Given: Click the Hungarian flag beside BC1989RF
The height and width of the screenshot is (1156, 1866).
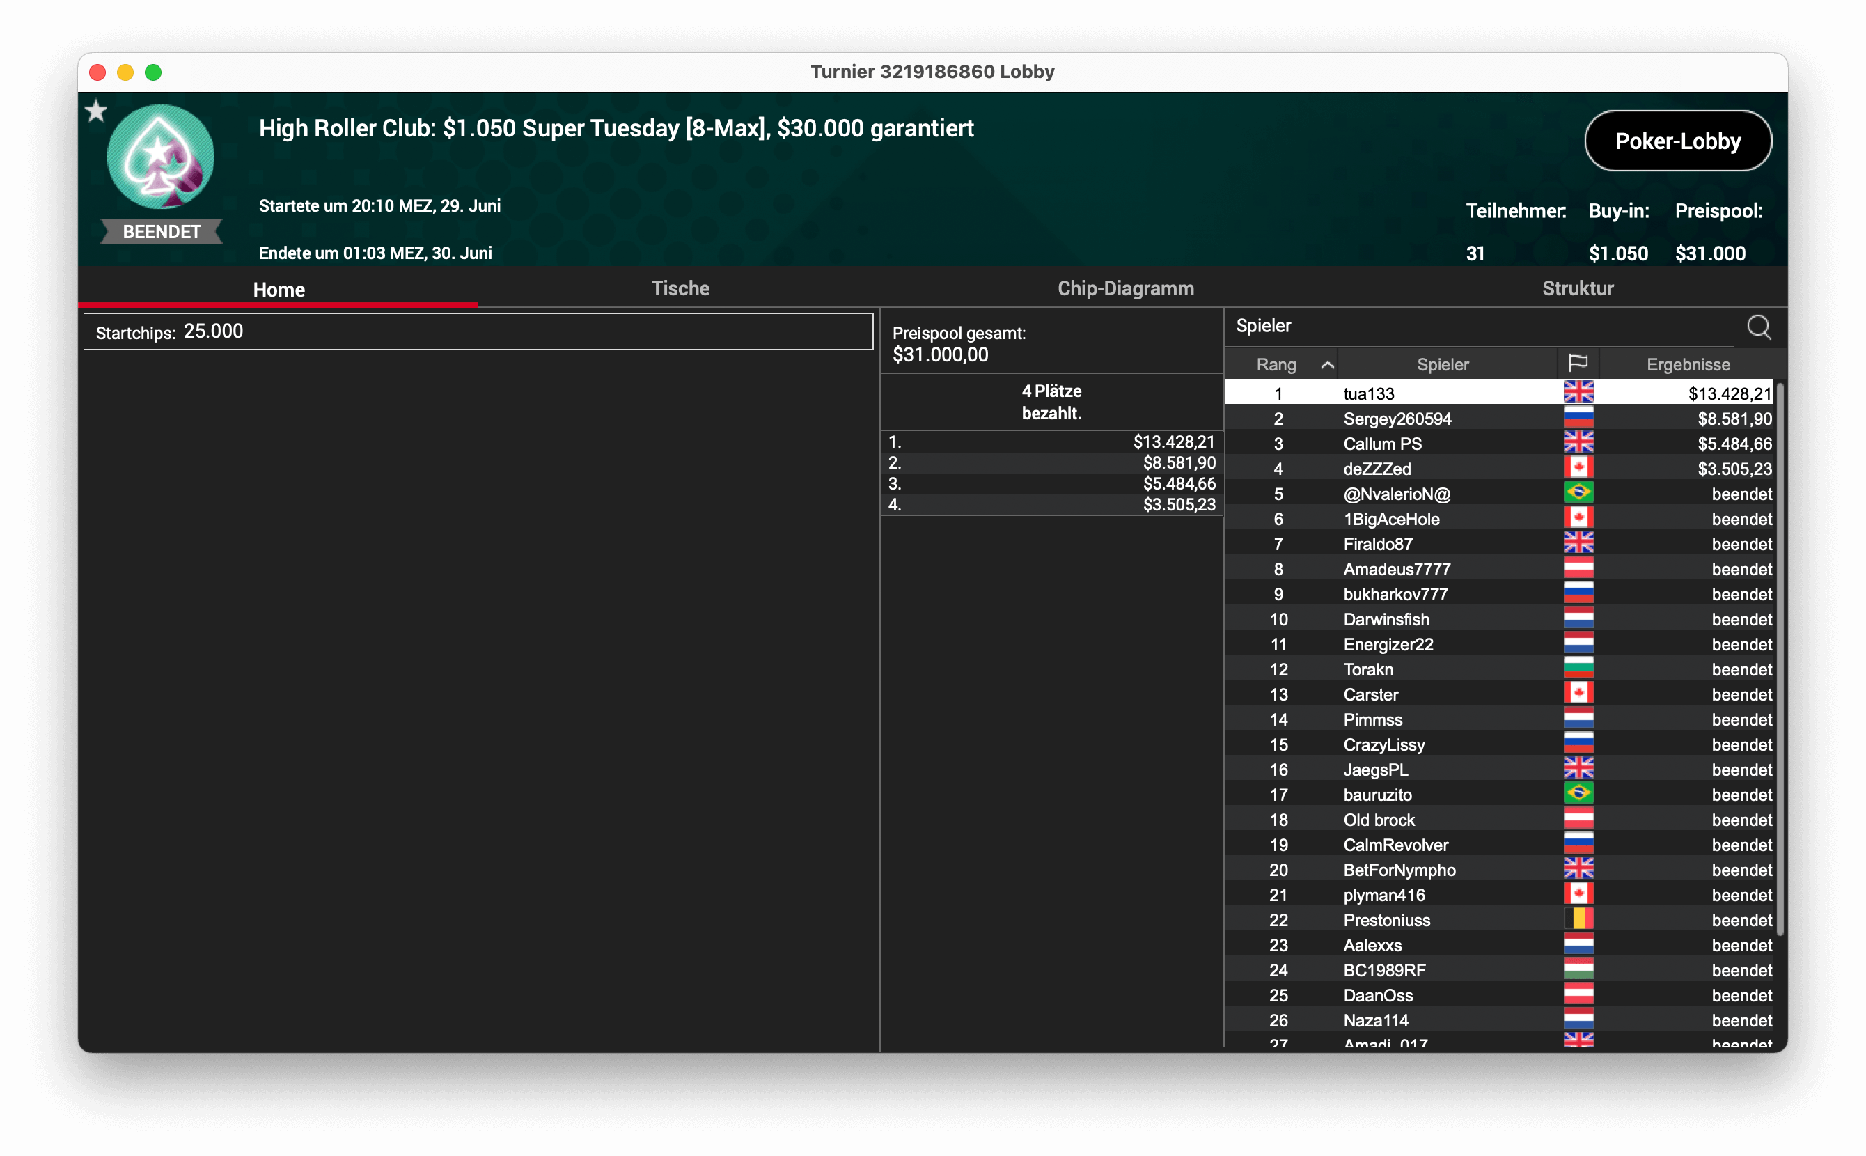Looking at the screenshot, I should [1578, 969].
